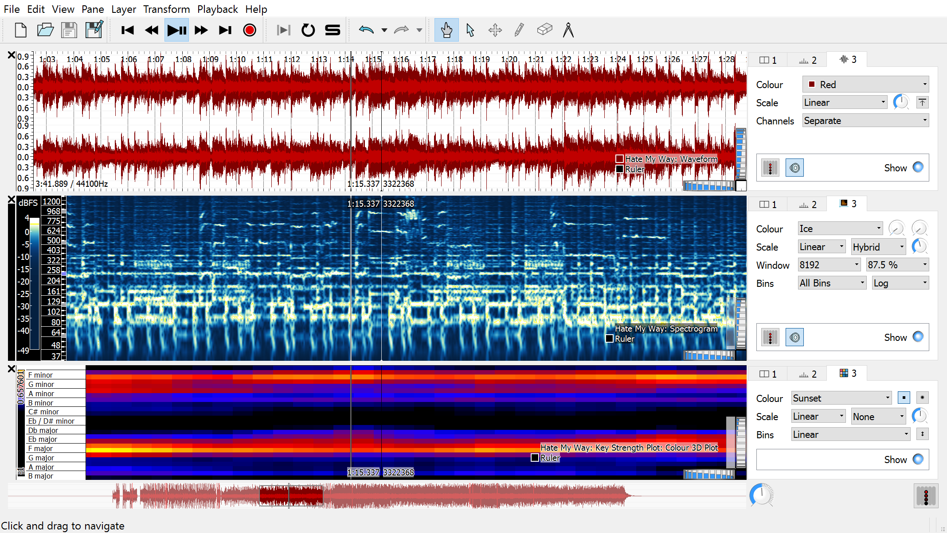Toggle Show for the spectrogram layer
This screenshot has height=533, width=947.
[919, 337]
